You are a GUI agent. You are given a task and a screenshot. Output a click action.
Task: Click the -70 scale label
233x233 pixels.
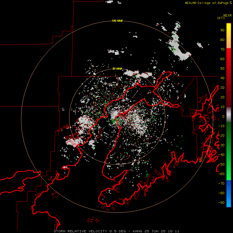point(221,183)
